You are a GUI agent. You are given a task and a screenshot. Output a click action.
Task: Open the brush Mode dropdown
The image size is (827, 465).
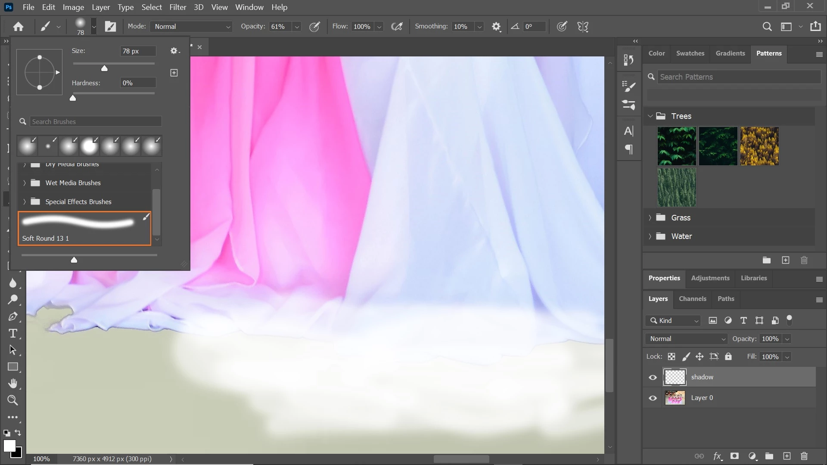(191, 27)
